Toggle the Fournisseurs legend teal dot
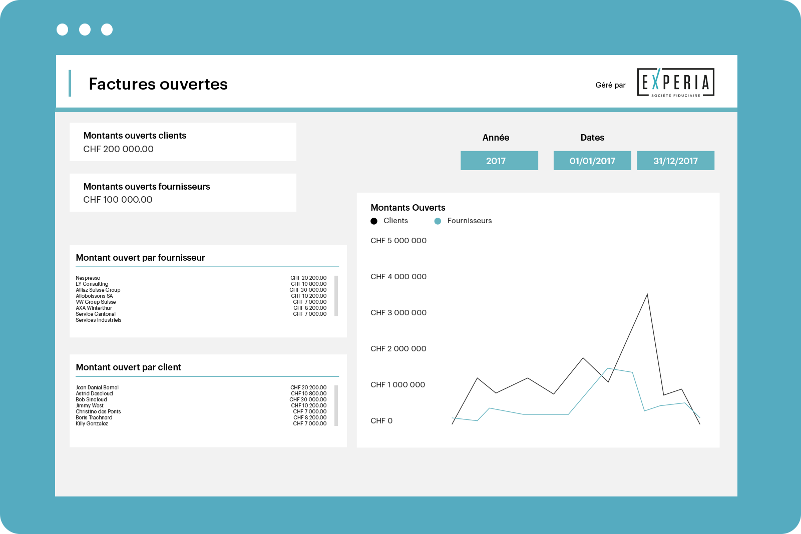 click(x=438, y=221)
